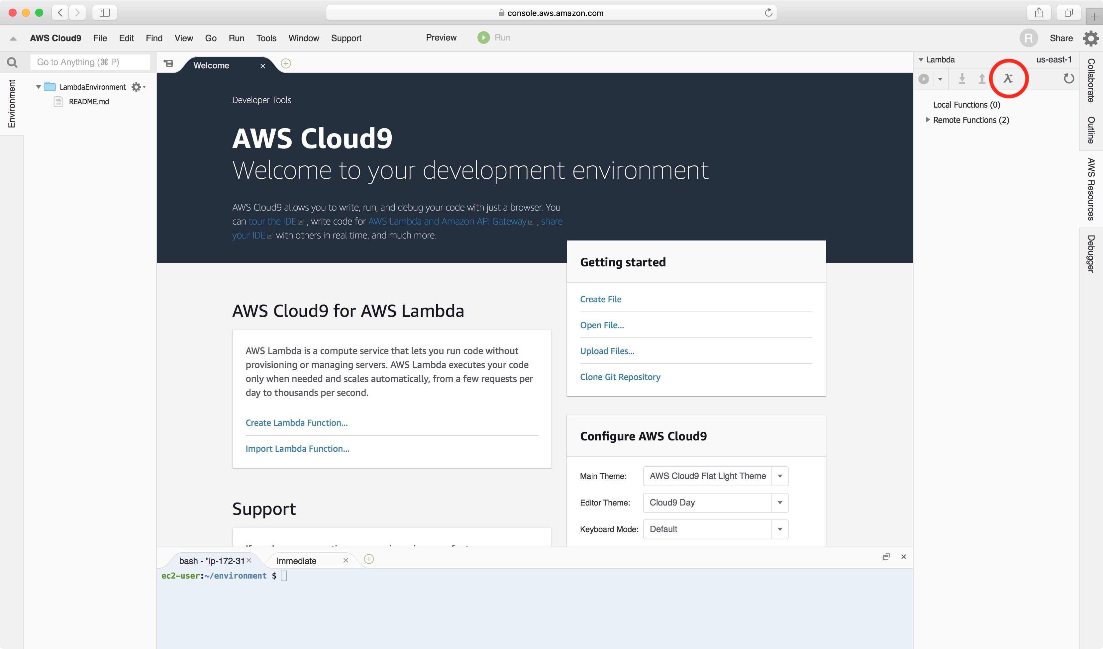Open the View menu

(183, 38)
